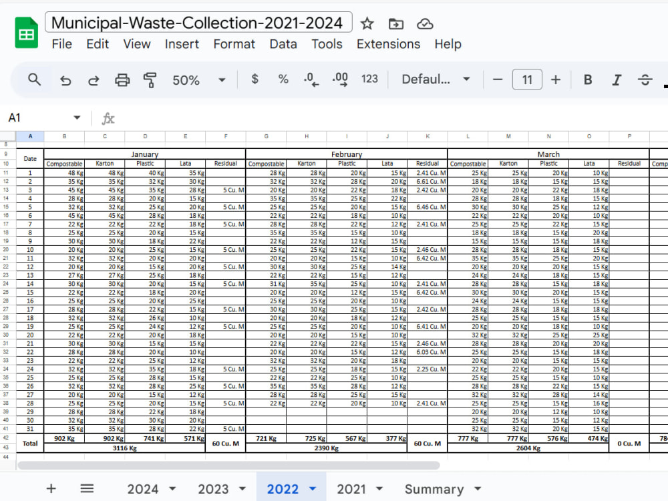The image size is (668, 501).
Task: Click the move to folder icon
Action: tap(395, 24)
